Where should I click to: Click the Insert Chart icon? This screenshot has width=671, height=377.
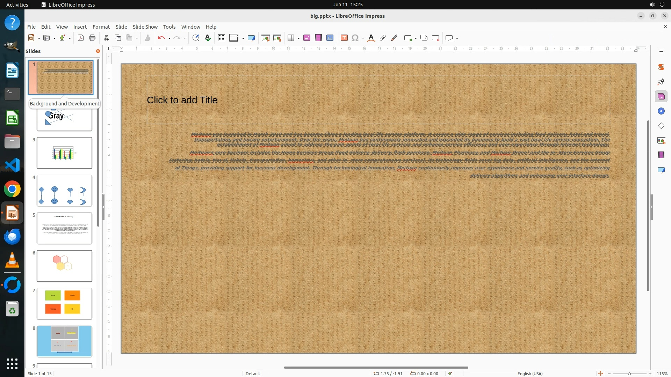click(x=330, y=38)
